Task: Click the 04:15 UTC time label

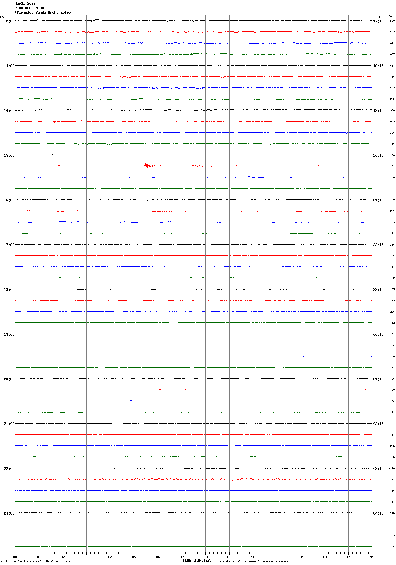Action: (x=378, y=513)
